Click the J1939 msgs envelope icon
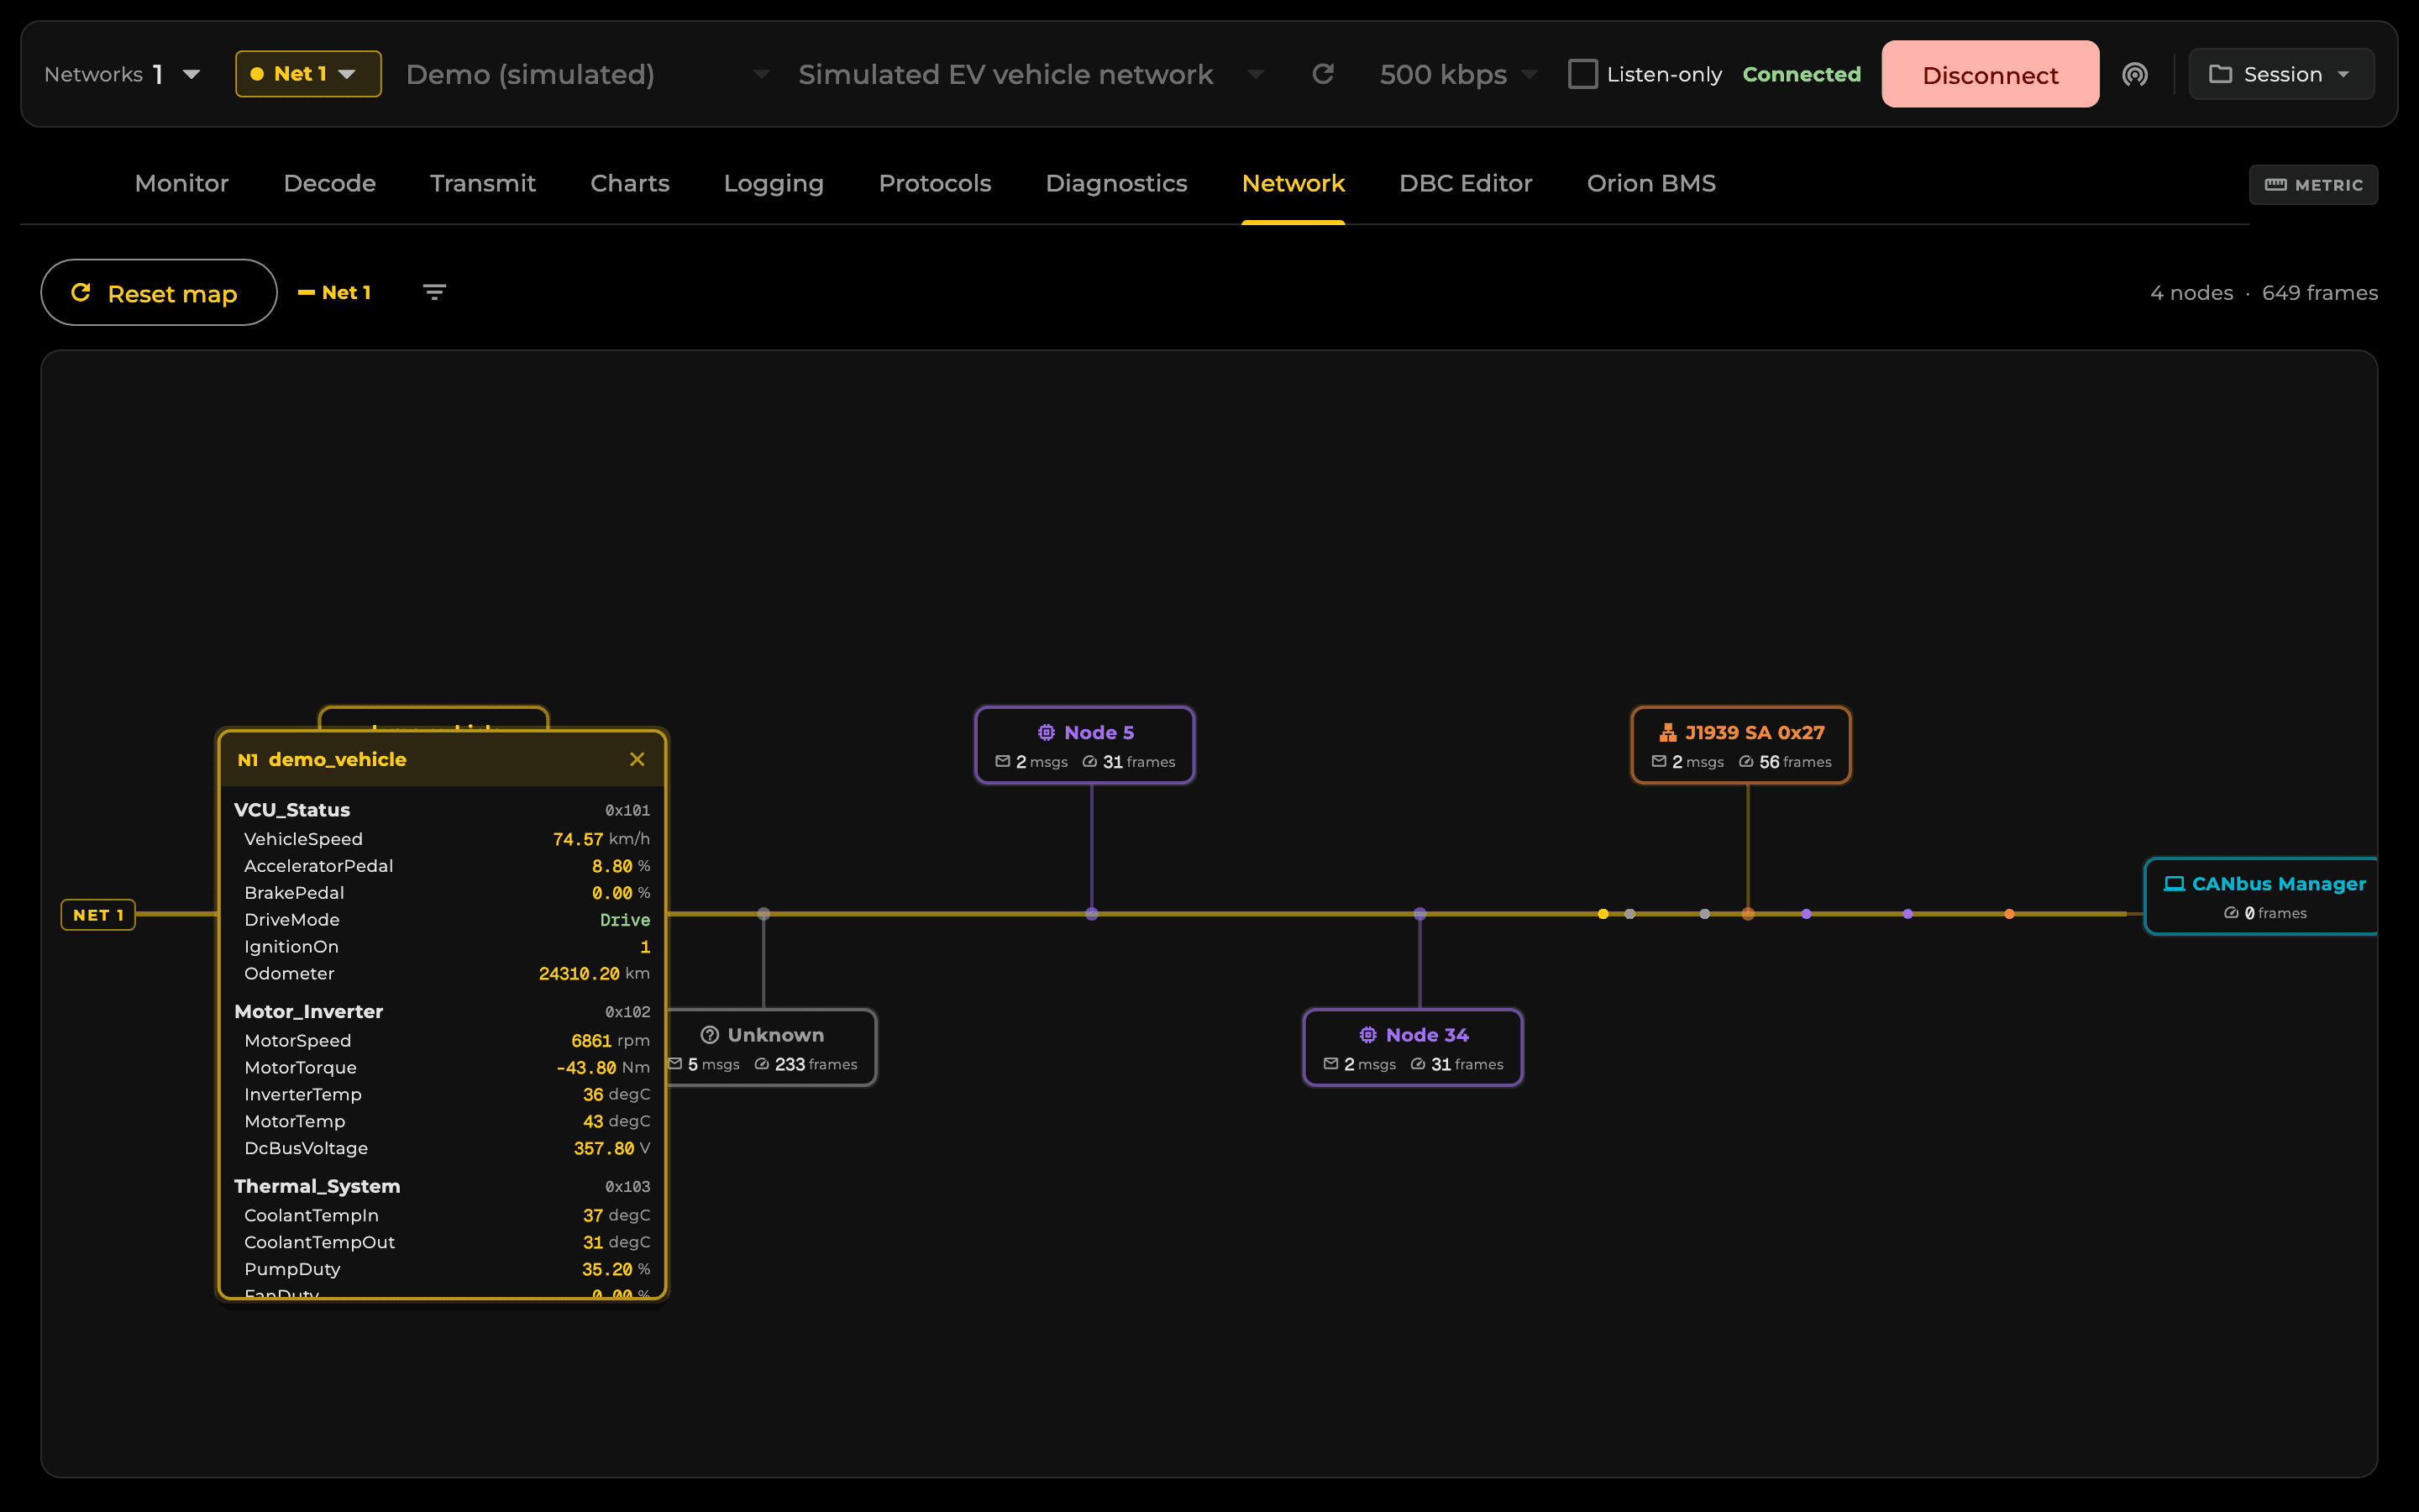Image resolution: width=2419 pixels, height=1512 pixels. [1660, 762]
